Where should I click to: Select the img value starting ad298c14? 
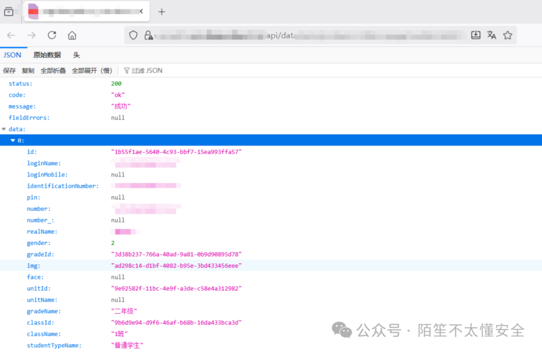[x=176, y=266]
